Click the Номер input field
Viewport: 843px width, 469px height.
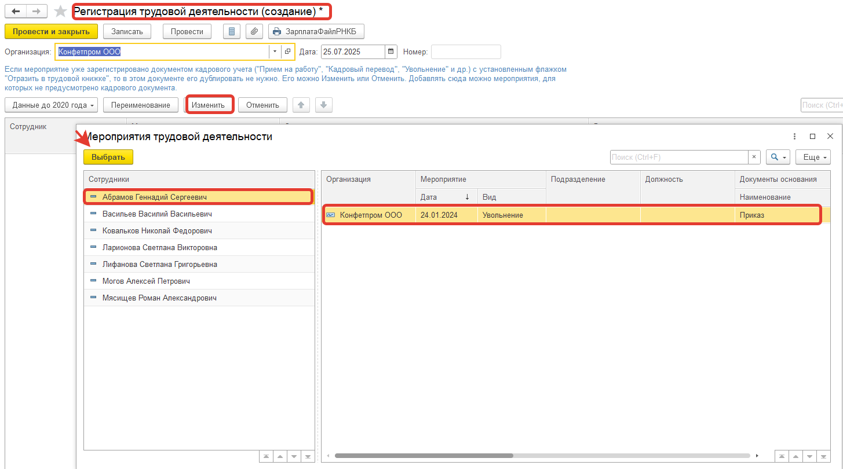(x=466, y=52)
